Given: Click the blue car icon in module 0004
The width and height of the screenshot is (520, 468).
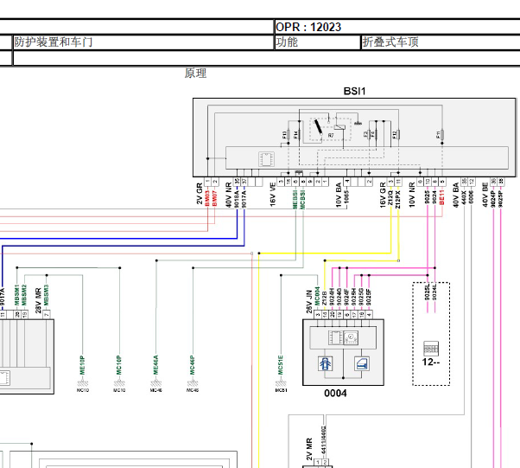Looking at the screenshot, I should pyautogui.click(x=325, y=363).
